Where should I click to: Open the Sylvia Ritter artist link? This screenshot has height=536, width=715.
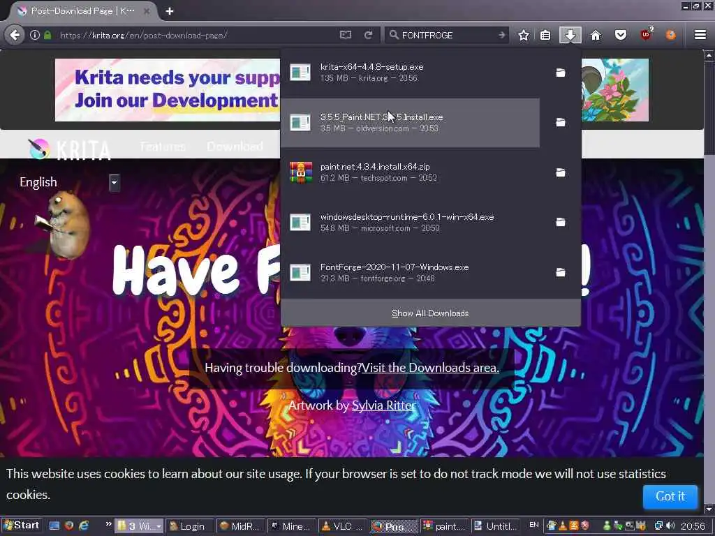(x=384, y=405)
